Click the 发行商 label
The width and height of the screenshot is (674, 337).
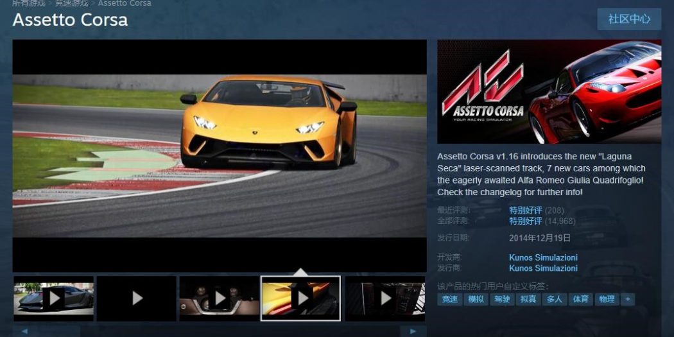448,268
